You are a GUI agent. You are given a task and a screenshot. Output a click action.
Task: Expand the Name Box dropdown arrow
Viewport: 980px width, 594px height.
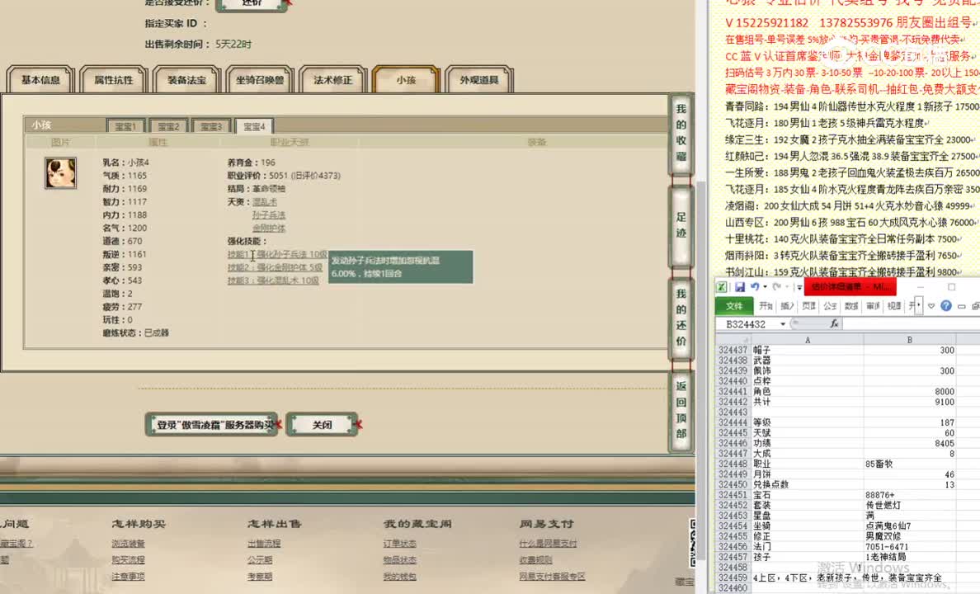[x=783, y=323]
